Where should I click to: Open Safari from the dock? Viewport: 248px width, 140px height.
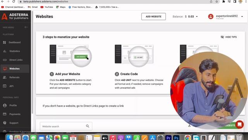pos(26,138)
